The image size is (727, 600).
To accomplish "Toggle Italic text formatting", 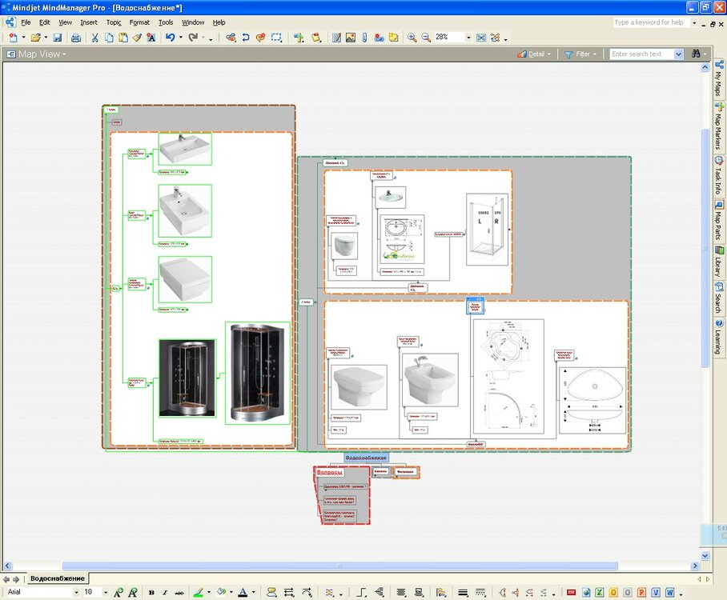I will [165, 592].
